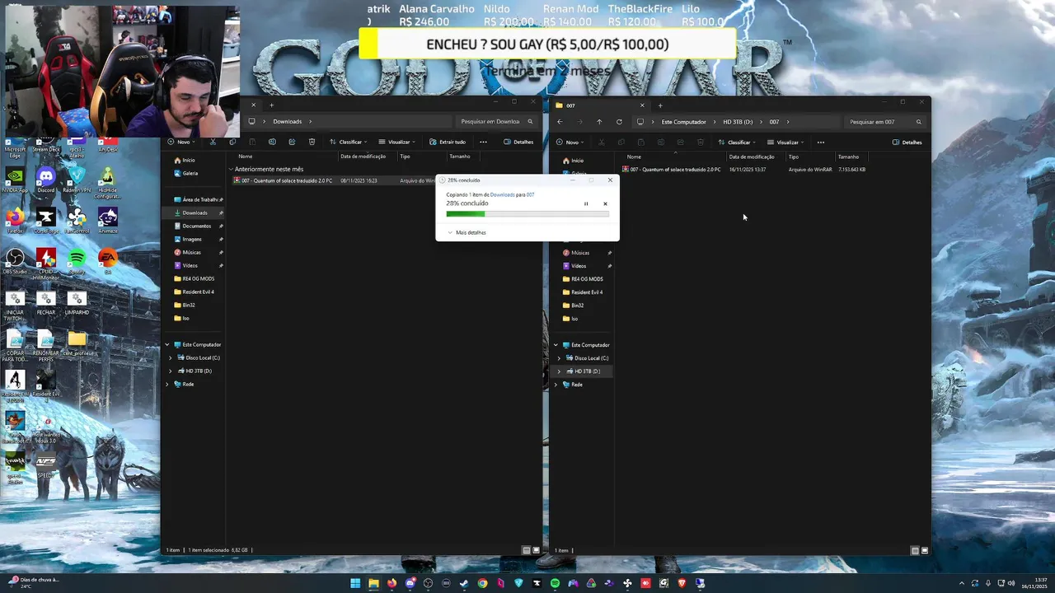The height and width of the screenshot is (593, 1055).
Task: Open Discord desktop shortcut
Action: 46,179
